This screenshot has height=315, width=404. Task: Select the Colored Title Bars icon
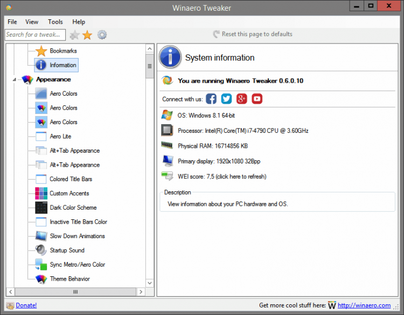[41, 179]
